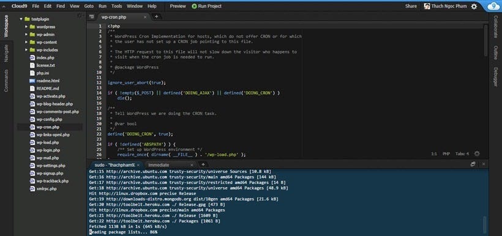Add new editor tab with plus
This screenshot has height=236, width=502.
tap(156, 17)
